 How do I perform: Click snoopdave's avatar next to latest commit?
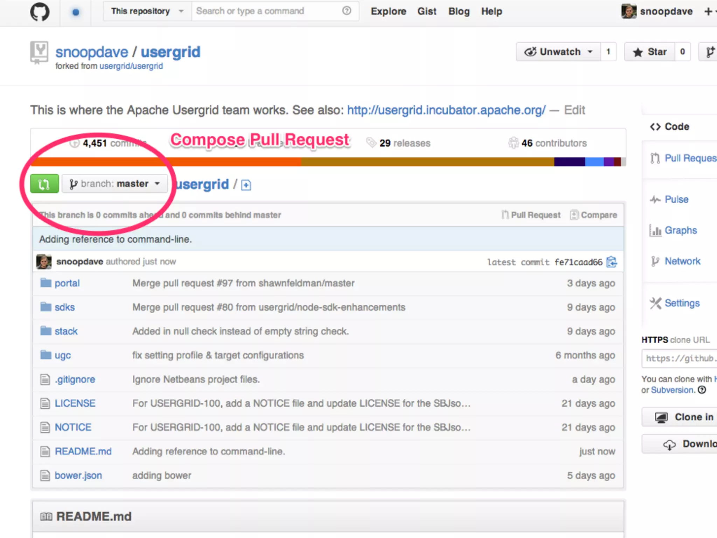[x=44, y=262]
